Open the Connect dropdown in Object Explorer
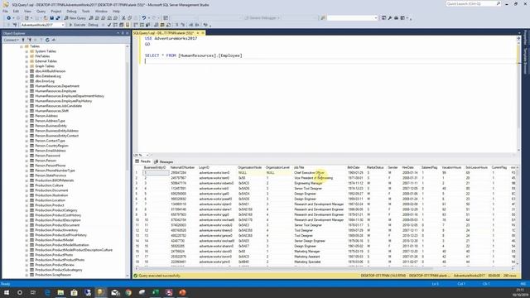Screen dimensions: 530x298 (x=11, y=40)
